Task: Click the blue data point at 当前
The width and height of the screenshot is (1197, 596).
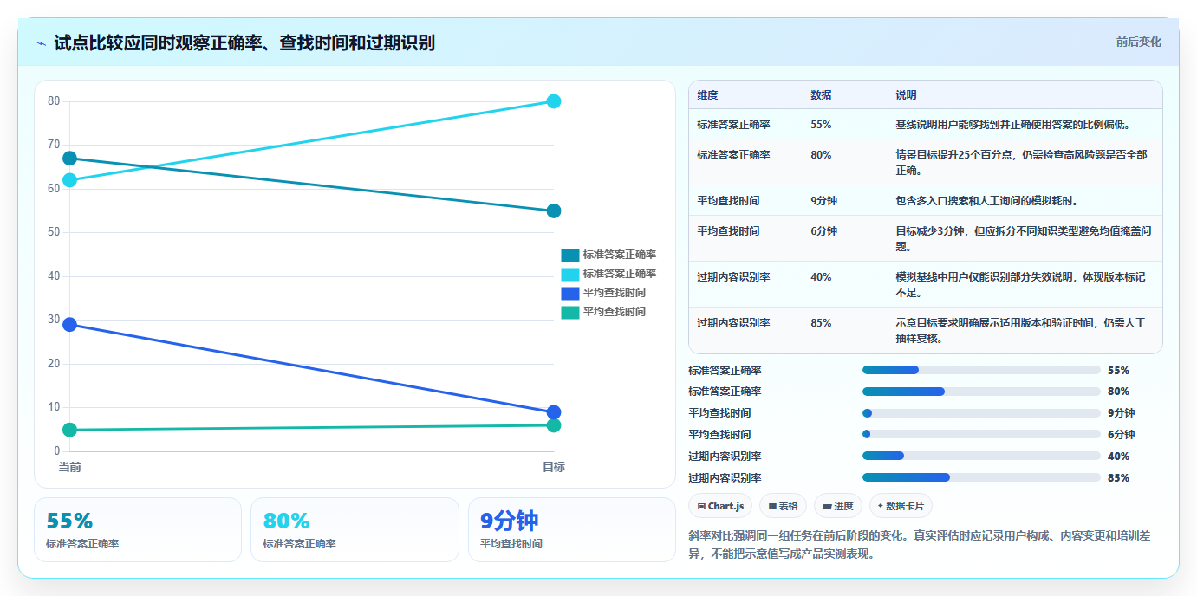Action: coord(70,325)
